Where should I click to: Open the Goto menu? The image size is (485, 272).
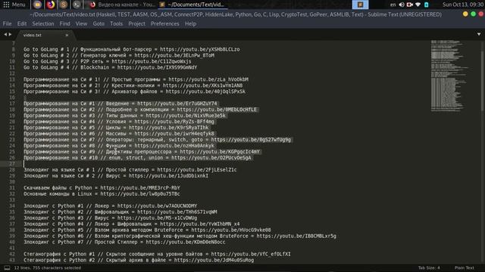coord(99,23)
